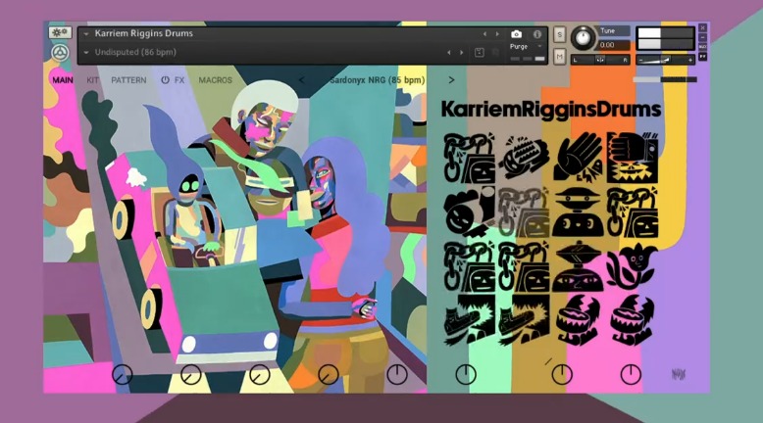The width and height of the screenshot is (763, 423).
Task: Trigger the open hi-hat face pad
Action: click(x=578, y=265)
